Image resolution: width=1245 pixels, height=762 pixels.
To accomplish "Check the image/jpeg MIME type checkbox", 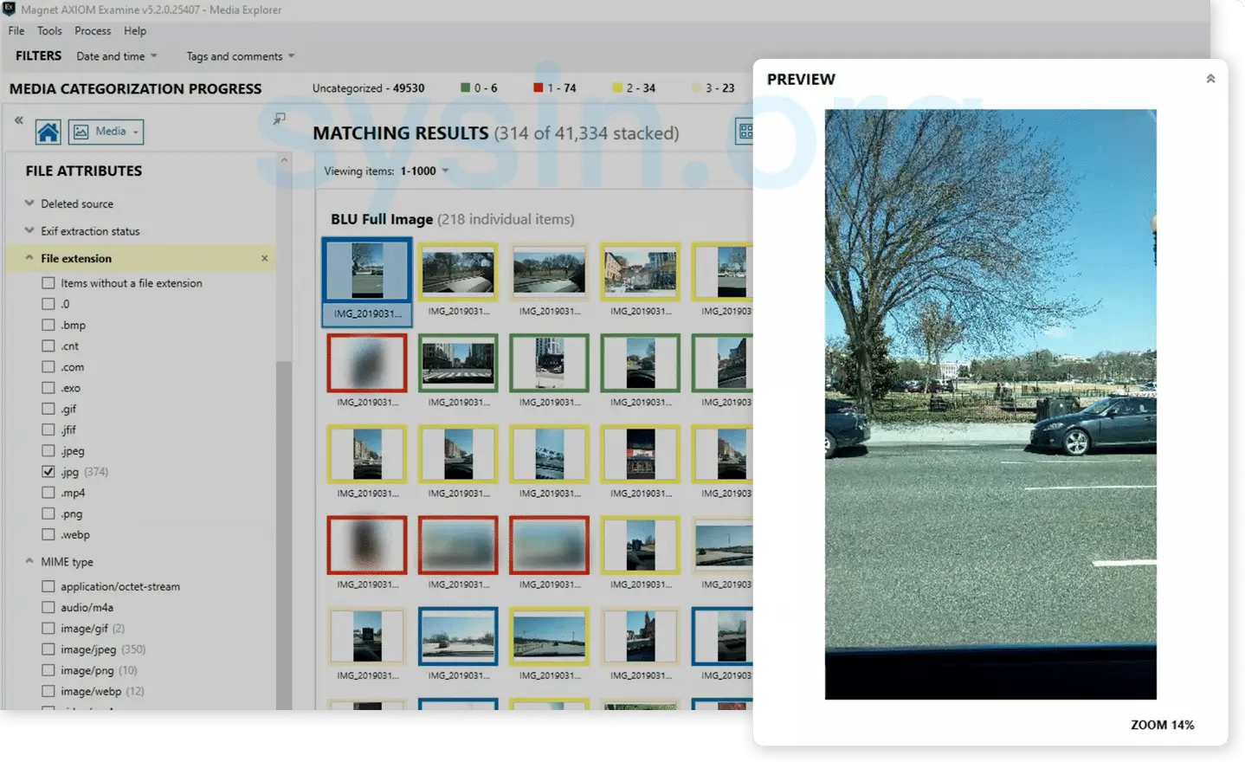I will tap(48, 649).
